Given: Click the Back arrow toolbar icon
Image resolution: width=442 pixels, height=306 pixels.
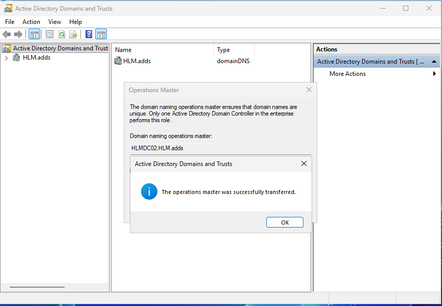Looking at the screenshot, I should (7, 34).
